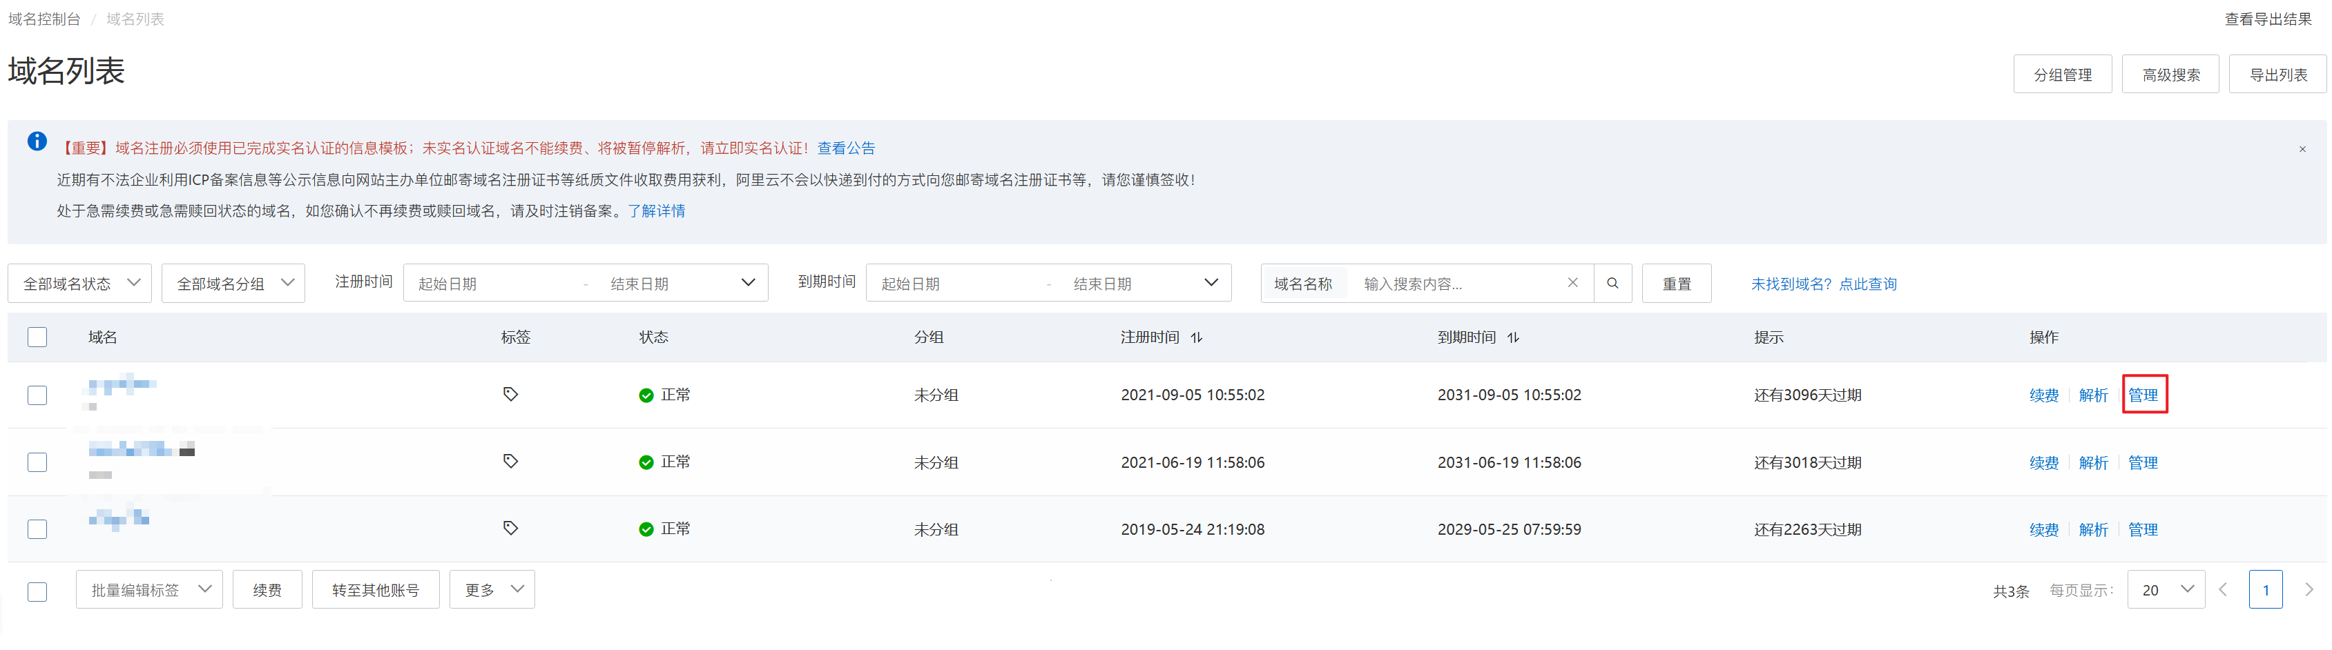This screenshot has width=2332, height=650.
Task: Click the domain name search input field
Action: pos(1458,284)
